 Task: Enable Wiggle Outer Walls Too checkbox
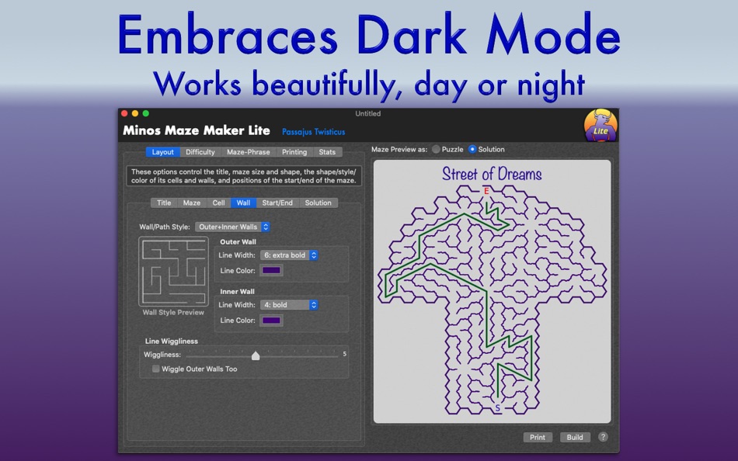156,369
